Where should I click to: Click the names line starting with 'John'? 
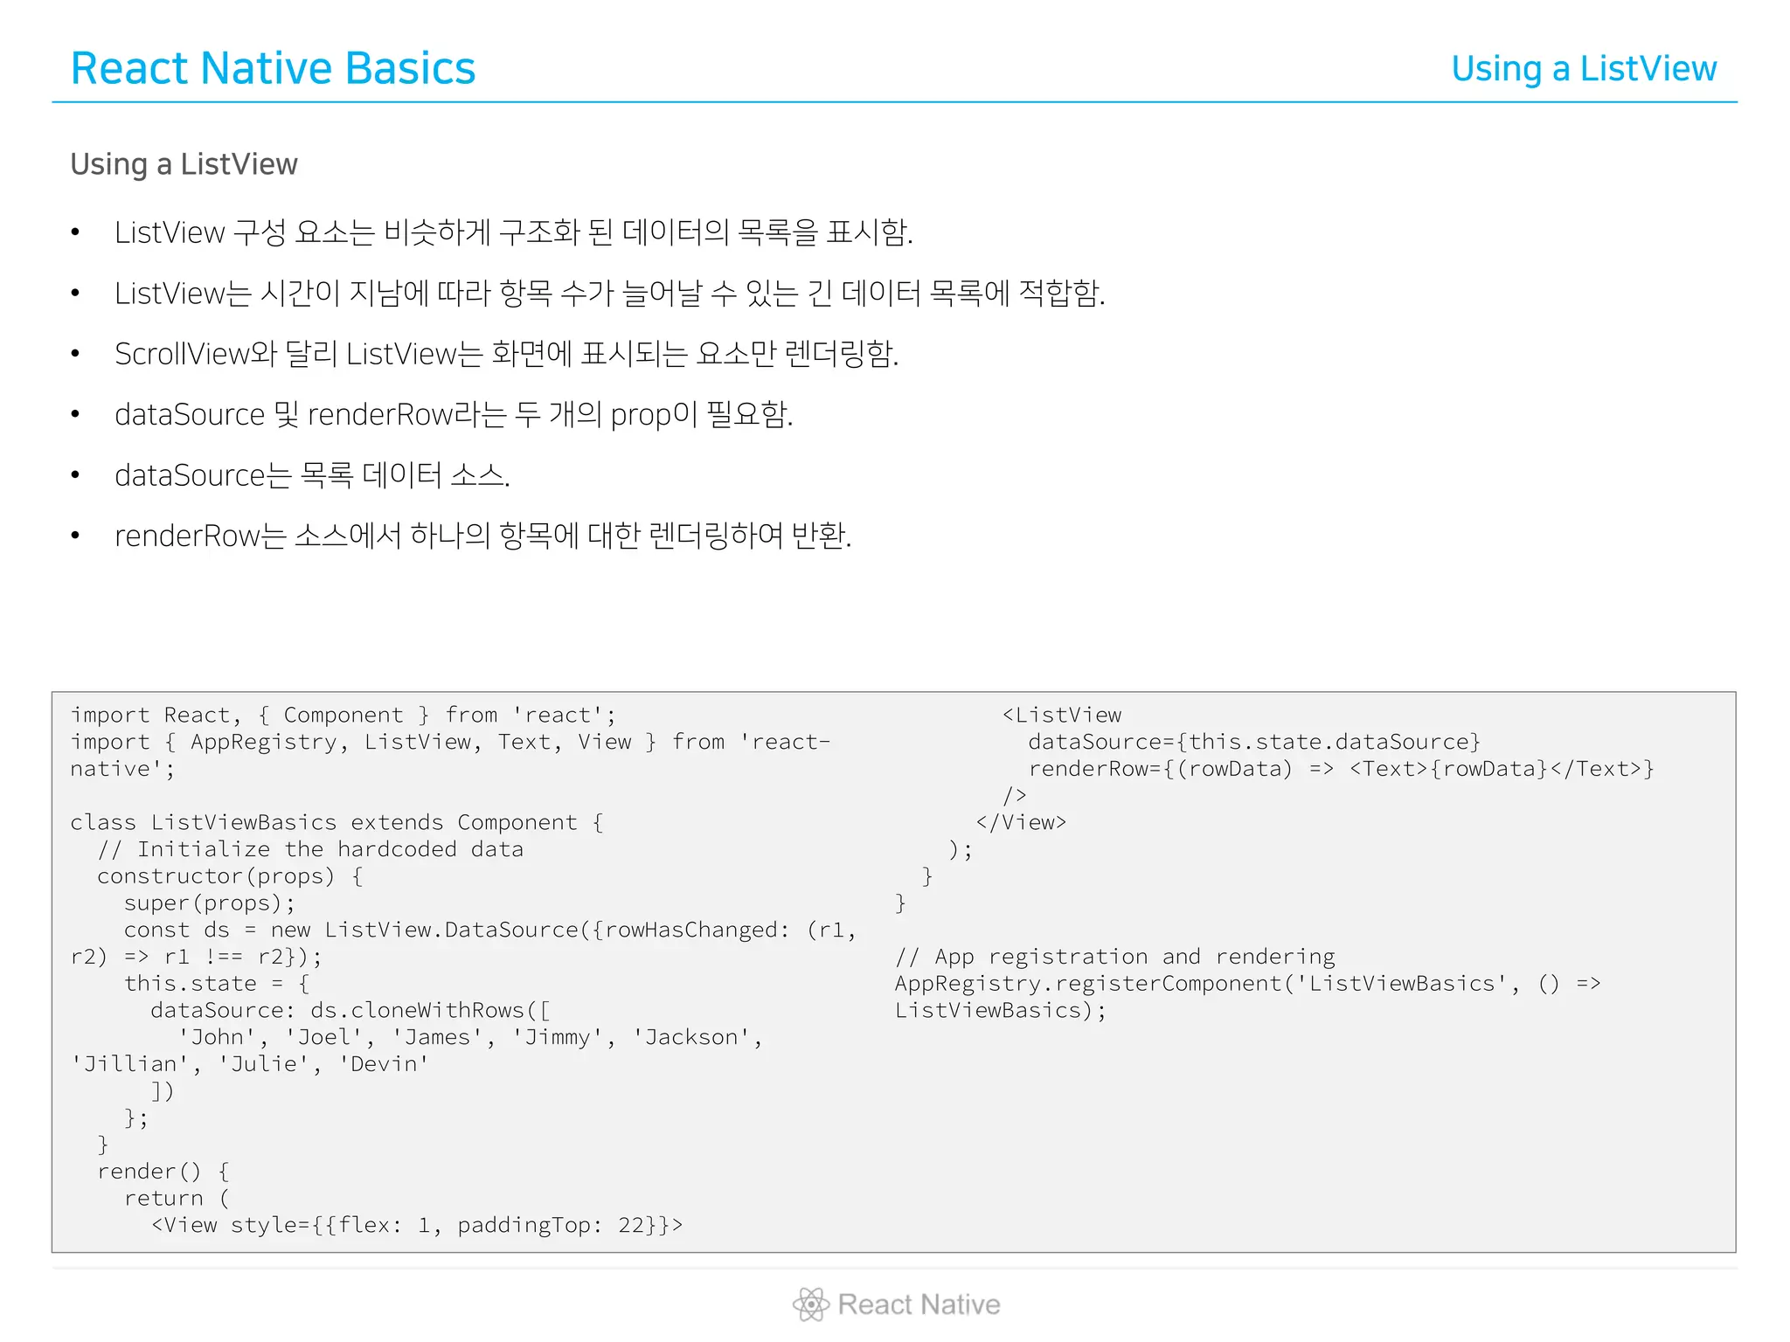pos(470,1037)
